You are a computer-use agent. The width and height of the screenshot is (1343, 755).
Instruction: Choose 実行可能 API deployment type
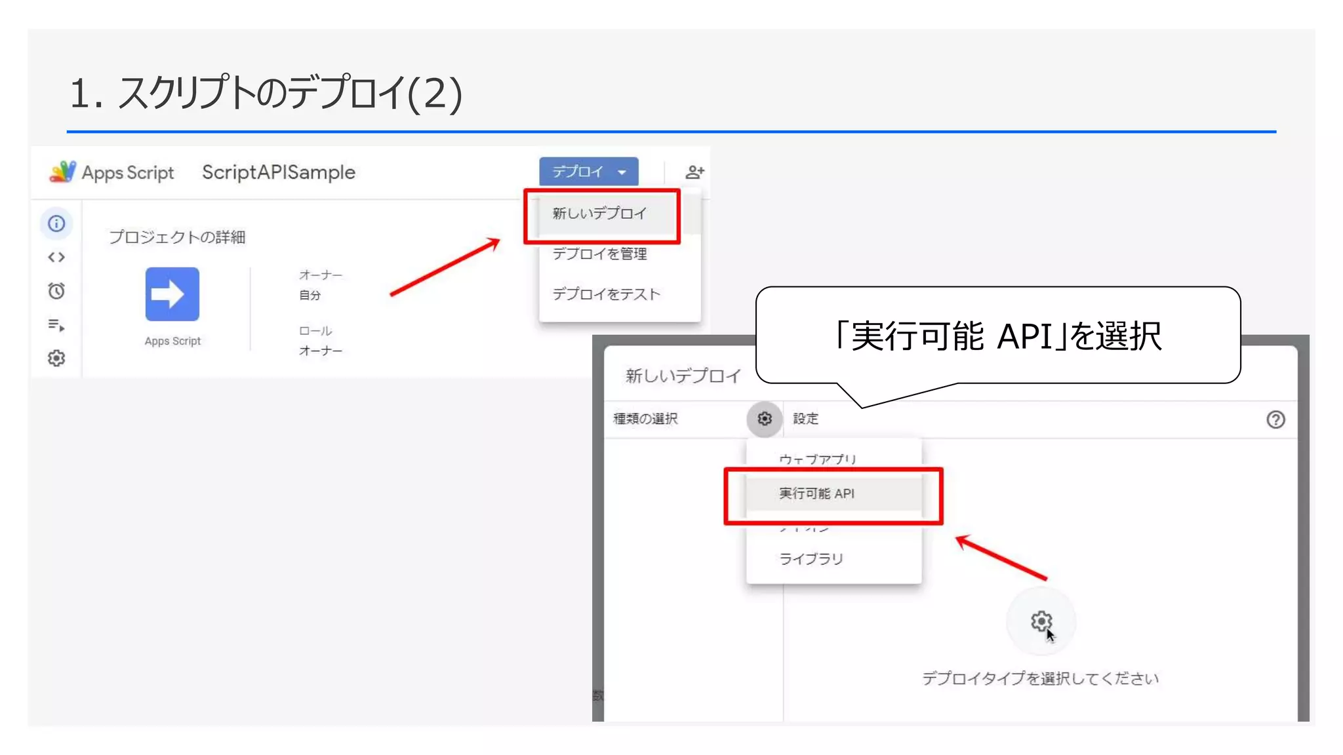coord(817,494)
